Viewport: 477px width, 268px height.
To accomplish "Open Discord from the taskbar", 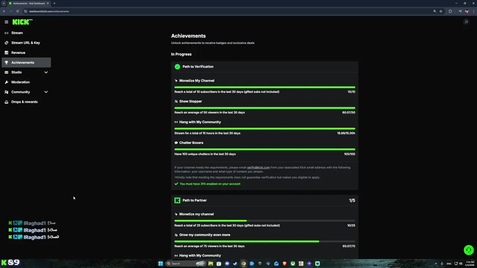I will click(x=227, y=264).
